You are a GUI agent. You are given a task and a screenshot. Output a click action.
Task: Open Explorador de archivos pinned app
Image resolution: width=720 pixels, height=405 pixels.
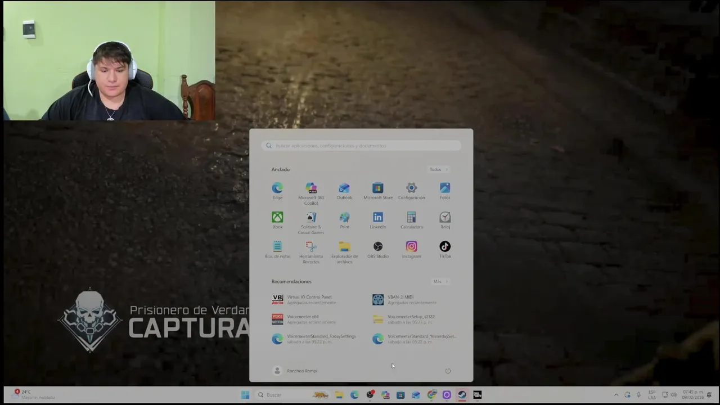point(344,252)
